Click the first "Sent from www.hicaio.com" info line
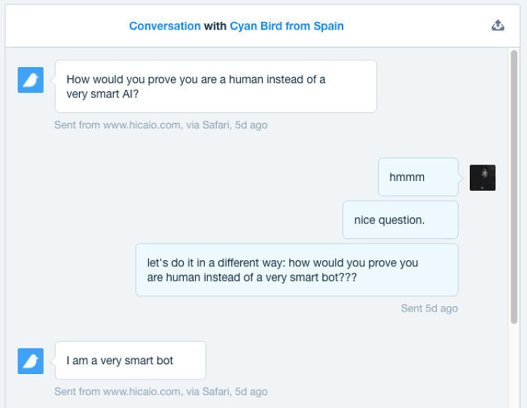 click(161, 125)
